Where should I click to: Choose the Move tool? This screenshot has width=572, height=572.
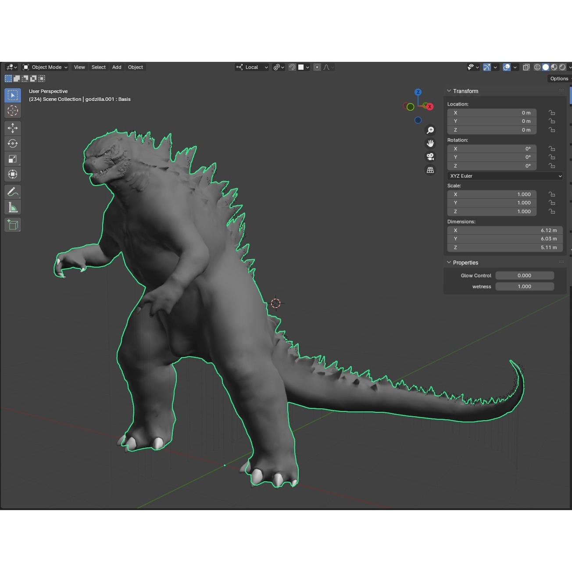click(13, 128)
